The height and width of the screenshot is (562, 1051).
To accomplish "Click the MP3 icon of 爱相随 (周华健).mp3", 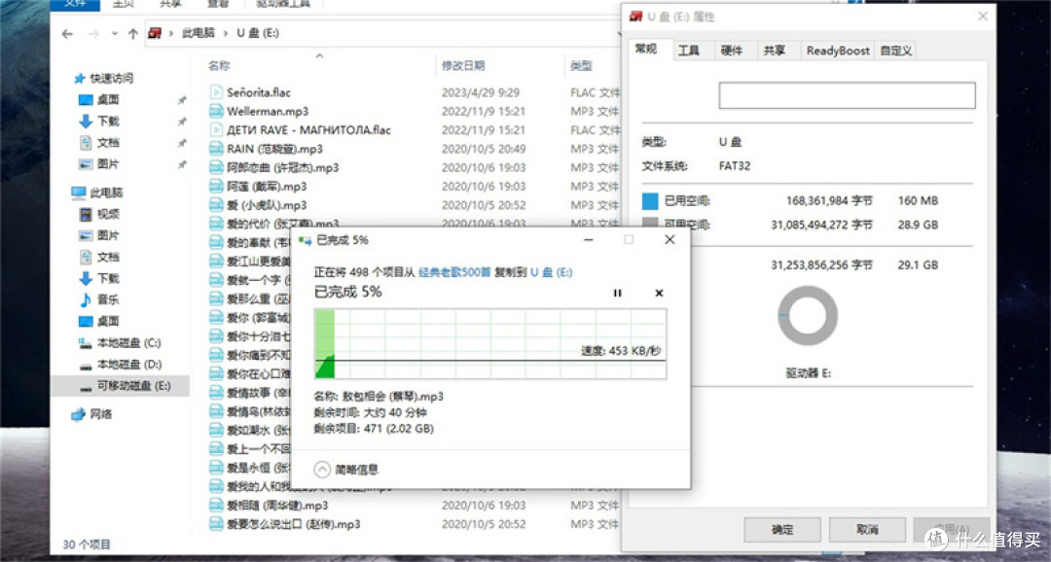I will point(216,505).
